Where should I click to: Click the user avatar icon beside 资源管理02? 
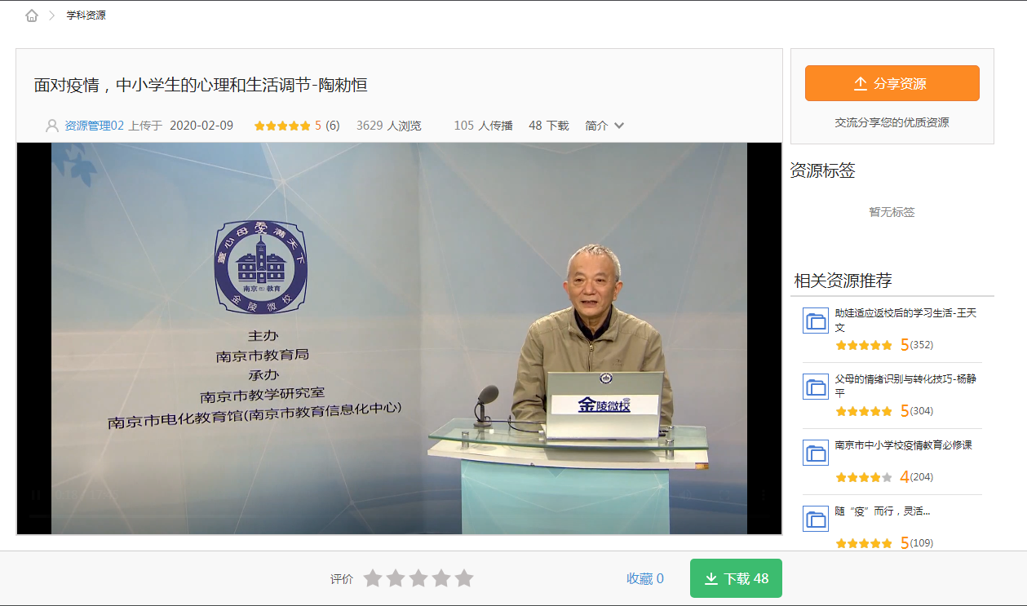coord(51,125)
